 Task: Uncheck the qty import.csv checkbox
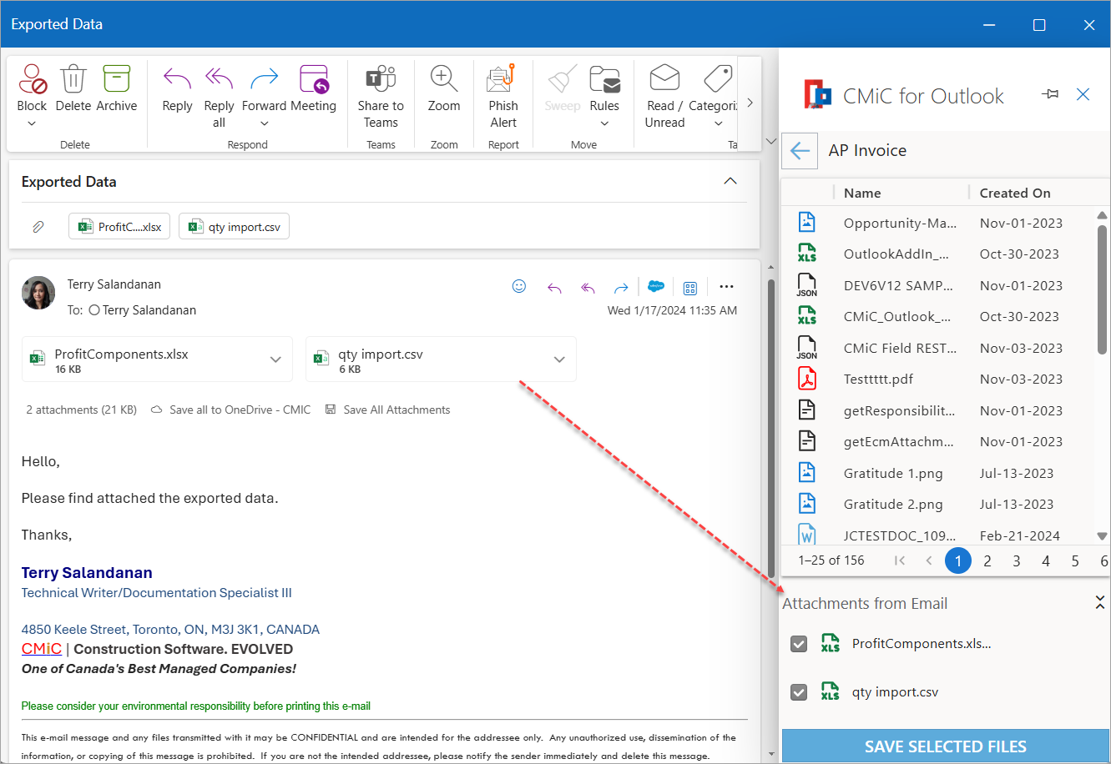point(799,692)
